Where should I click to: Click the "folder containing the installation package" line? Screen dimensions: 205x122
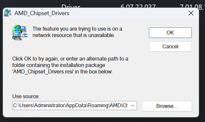click(x=59, y=65)
